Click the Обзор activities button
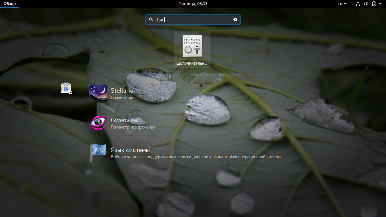386x217 pixels. [10, 4]
